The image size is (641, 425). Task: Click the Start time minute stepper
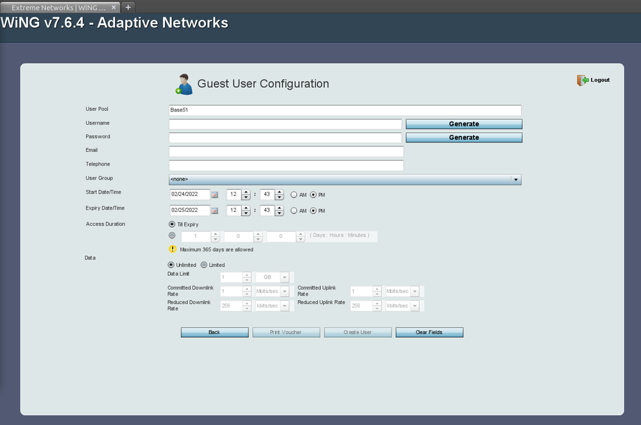[279, 195]
